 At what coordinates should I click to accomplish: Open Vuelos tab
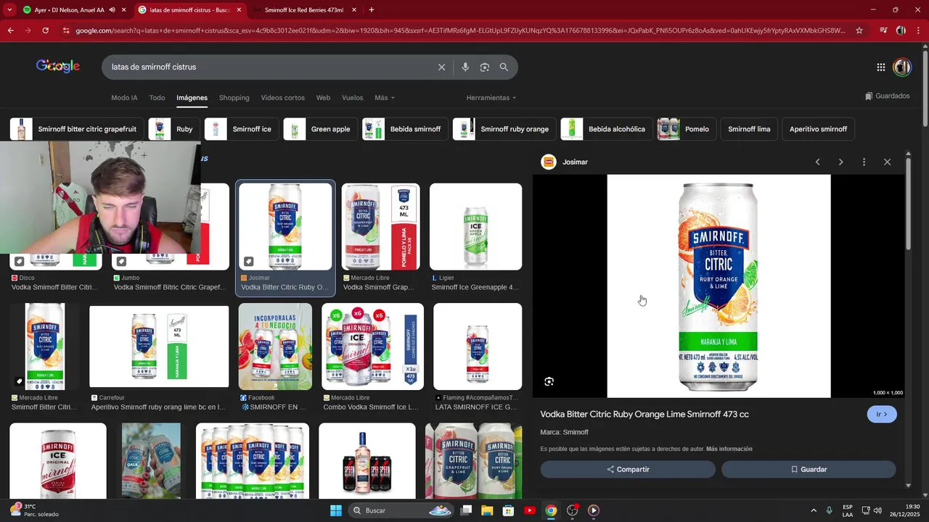pos(352,98)
